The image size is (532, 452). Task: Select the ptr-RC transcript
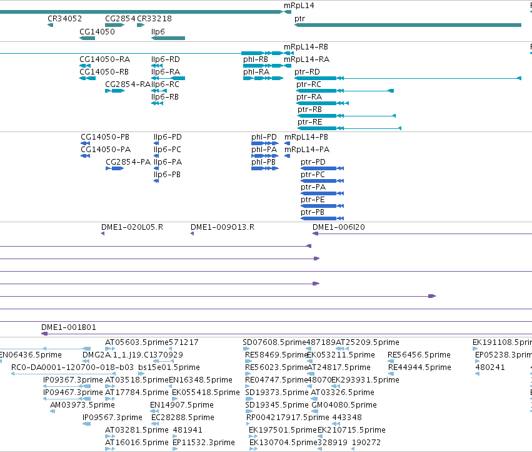point(345,91)
